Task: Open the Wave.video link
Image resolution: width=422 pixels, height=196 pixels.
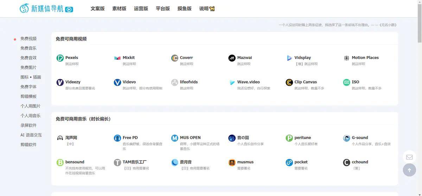Action: [x=248, y=82]
